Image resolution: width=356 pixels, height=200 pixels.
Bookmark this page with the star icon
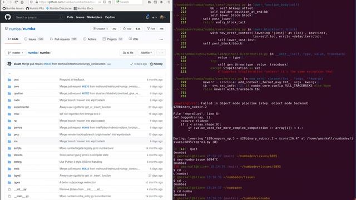point(110,2)
